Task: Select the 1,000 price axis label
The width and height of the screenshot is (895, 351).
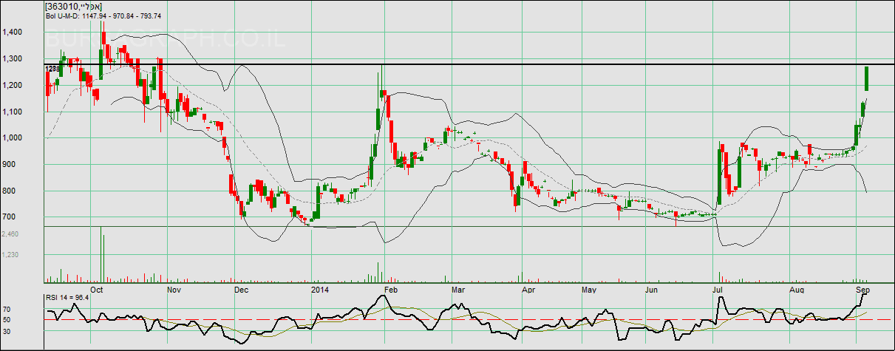Action: tap(13, 138)
